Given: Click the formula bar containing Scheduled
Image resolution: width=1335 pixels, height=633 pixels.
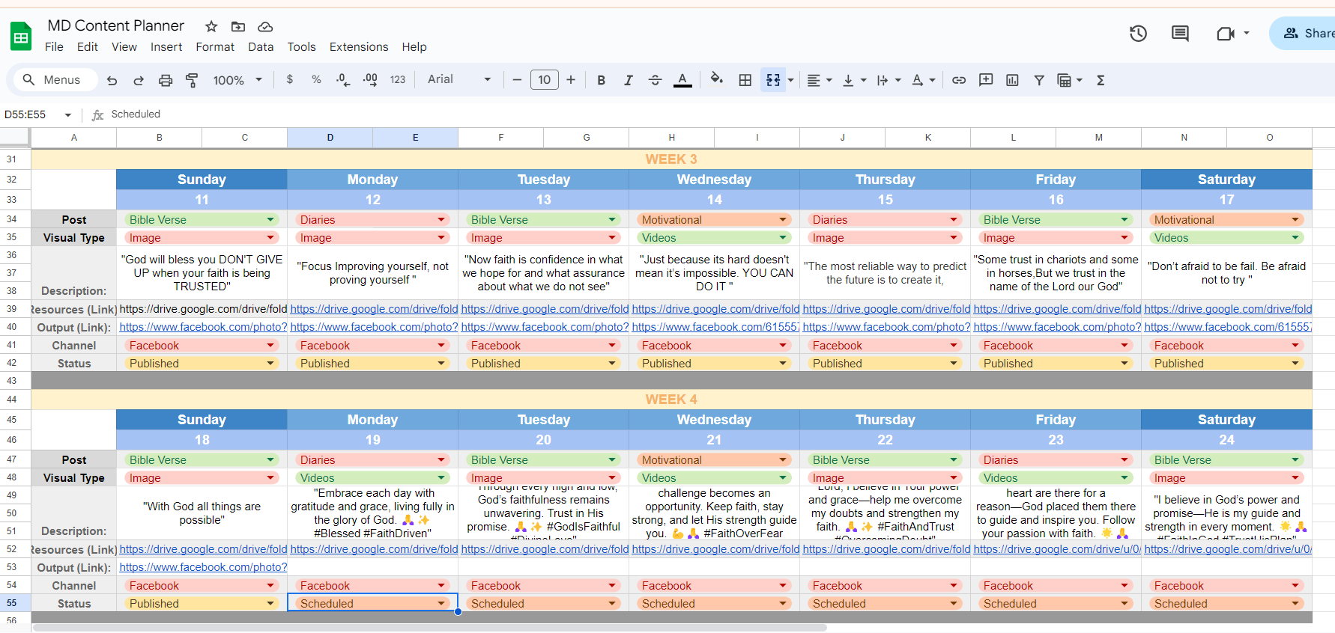Looking at the screenshot, I should point(719,114).
